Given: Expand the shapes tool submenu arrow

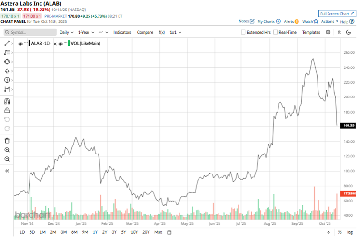Looking at the screenshot, I should [x=12, y=62].
